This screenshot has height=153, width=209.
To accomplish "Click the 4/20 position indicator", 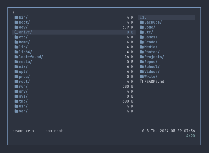I will click(191, 136).
